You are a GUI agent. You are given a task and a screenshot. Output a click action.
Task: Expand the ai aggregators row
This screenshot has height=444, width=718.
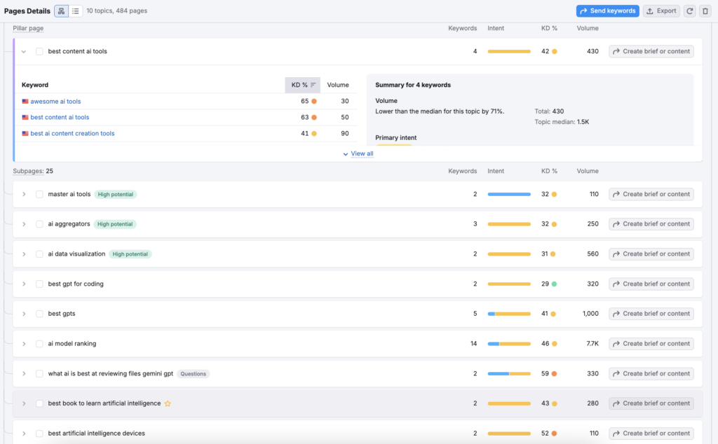(24, 224)
